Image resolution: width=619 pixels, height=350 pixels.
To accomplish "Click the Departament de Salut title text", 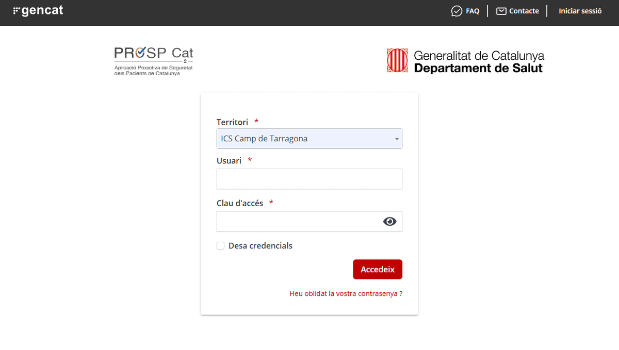I will coord(478,68).
